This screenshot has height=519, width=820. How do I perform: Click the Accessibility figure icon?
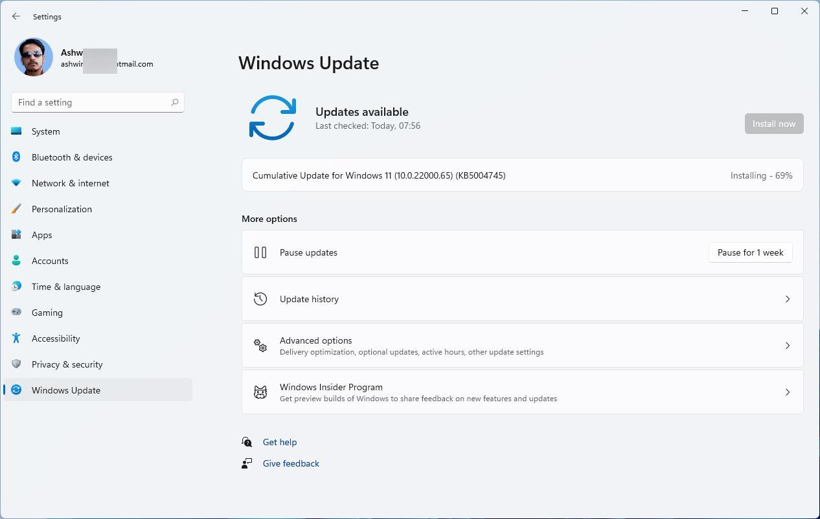point(16,338)
